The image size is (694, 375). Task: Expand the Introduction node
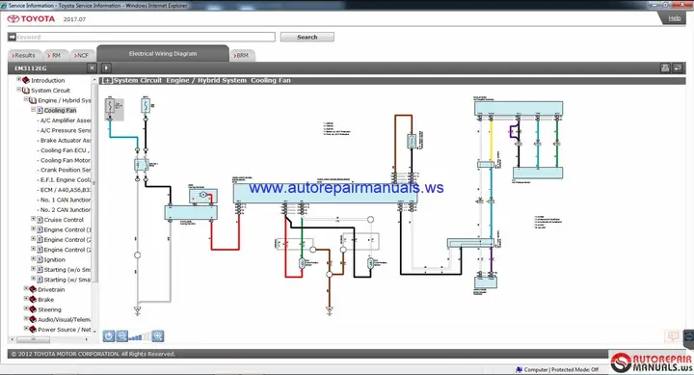pos(19,79)
